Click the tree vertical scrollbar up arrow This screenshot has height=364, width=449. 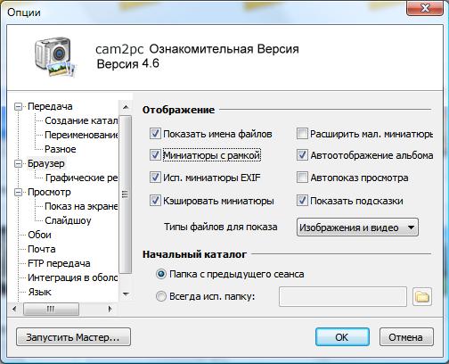point(126,107)
